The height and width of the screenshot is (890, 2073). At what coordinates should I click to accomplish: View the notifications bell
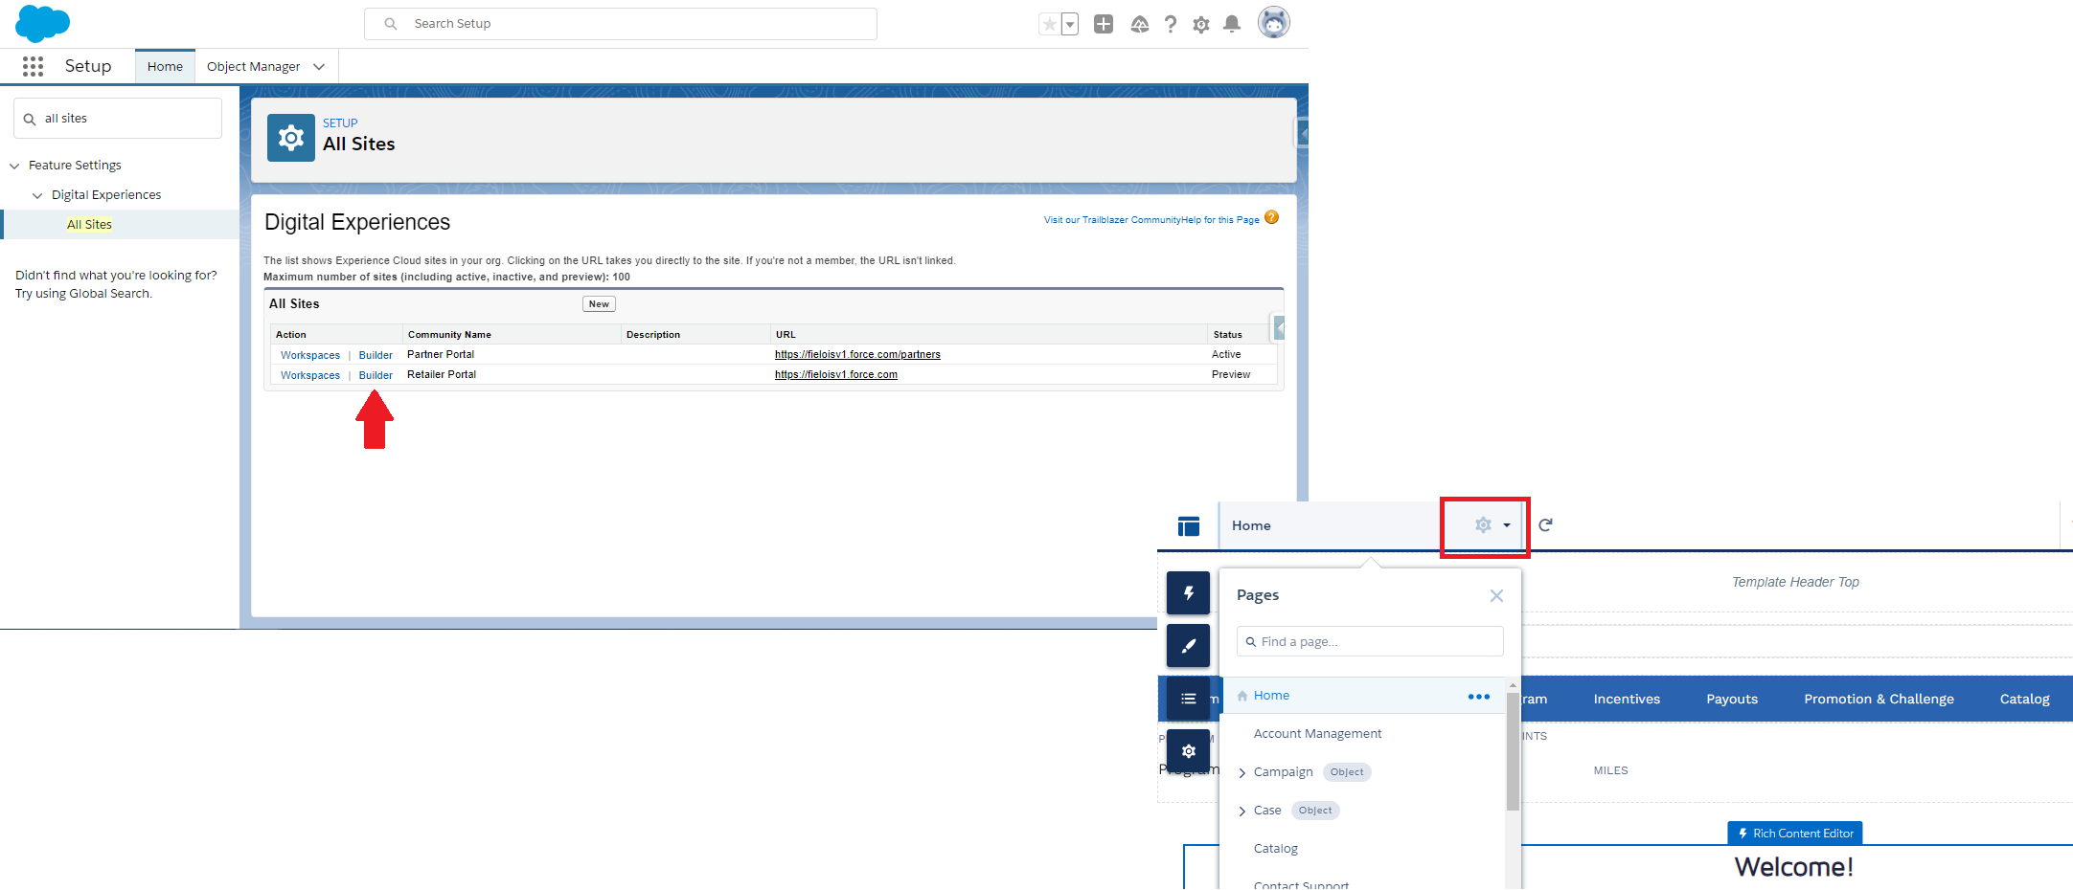pos(1232,24)
